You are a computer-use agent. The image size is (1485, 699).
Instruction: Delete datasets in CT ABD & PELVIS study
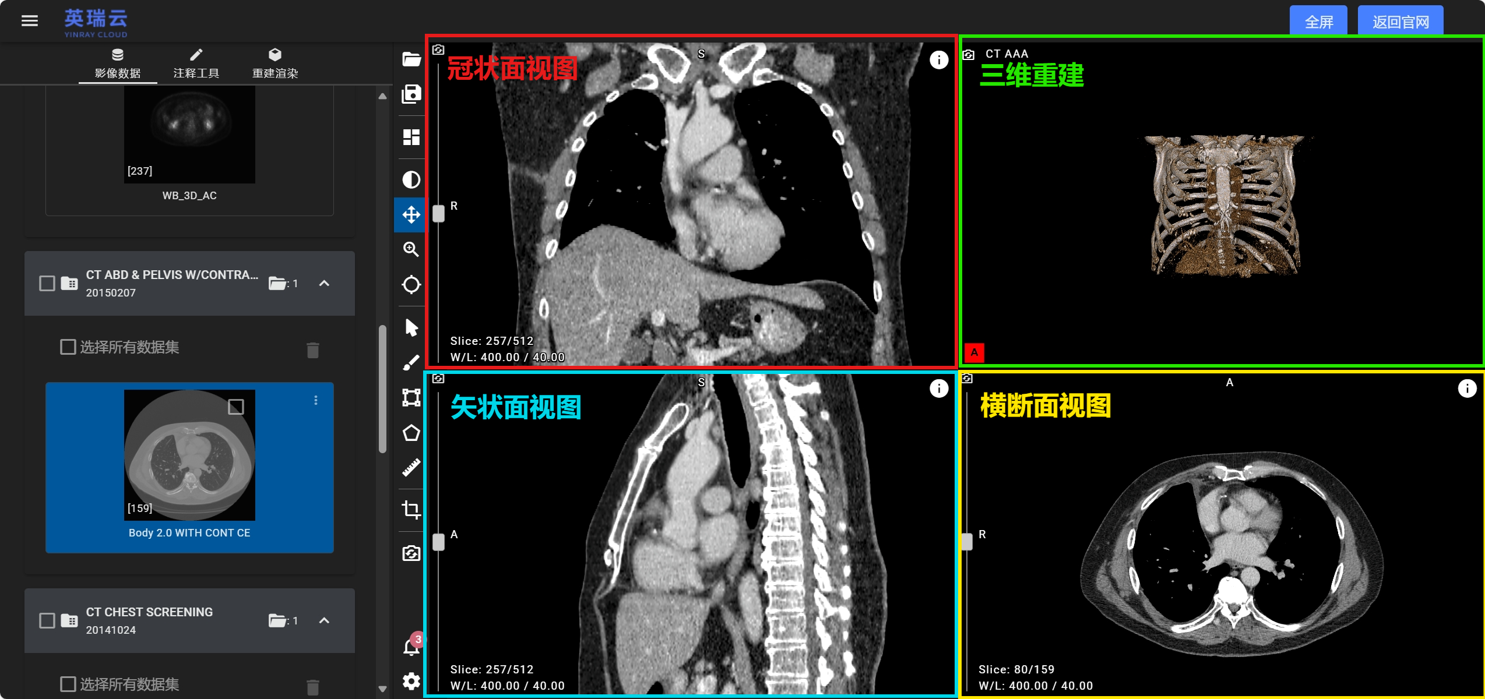point(313,349)
